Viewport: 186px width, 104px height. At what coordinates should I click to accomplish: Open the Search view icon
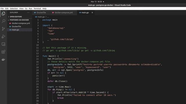click(x=3, y=21)
